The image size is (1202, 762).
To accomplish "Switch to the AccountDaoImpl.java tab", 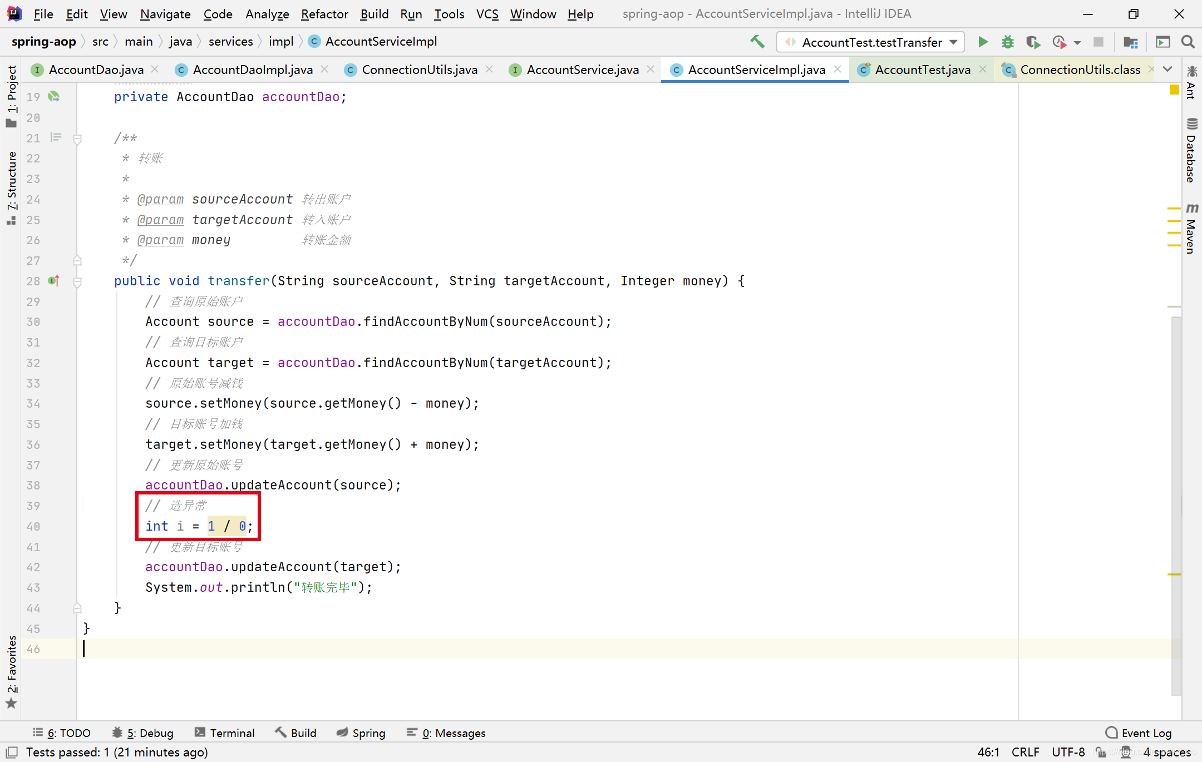I will click(x=252, y=70).
